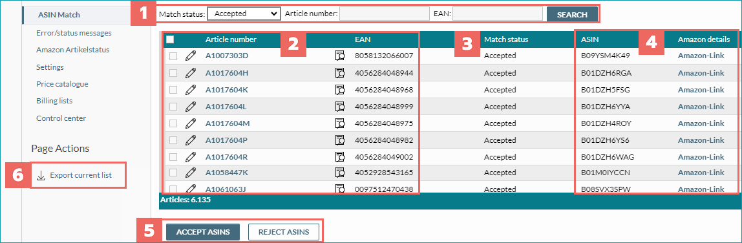Click the REJECT ASINS button
This screenshot has height=243, width=742.
point(284,232)
